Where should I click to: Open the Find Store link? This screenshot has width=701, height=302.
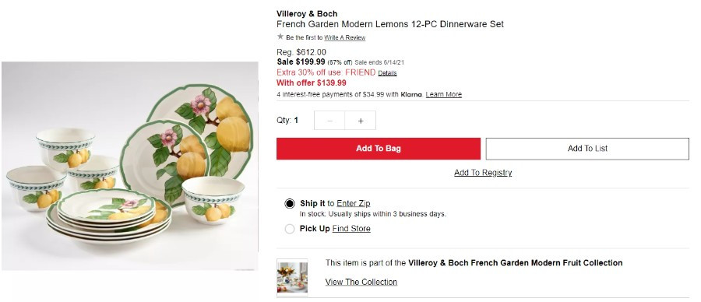[x=351, y=229]
